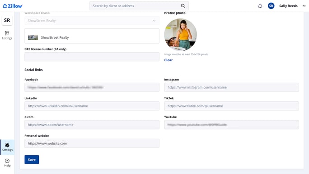The width and height of the screenshot is (309, 174).
Task: Expand the Sally Reeds account chevron
Action: coord(304,6)
